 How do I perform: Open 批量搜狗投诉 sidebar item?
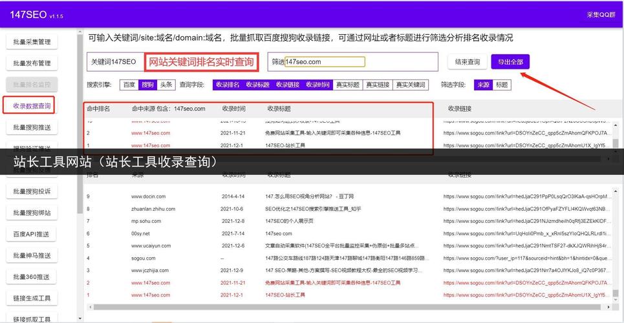[x=32, y=191]
